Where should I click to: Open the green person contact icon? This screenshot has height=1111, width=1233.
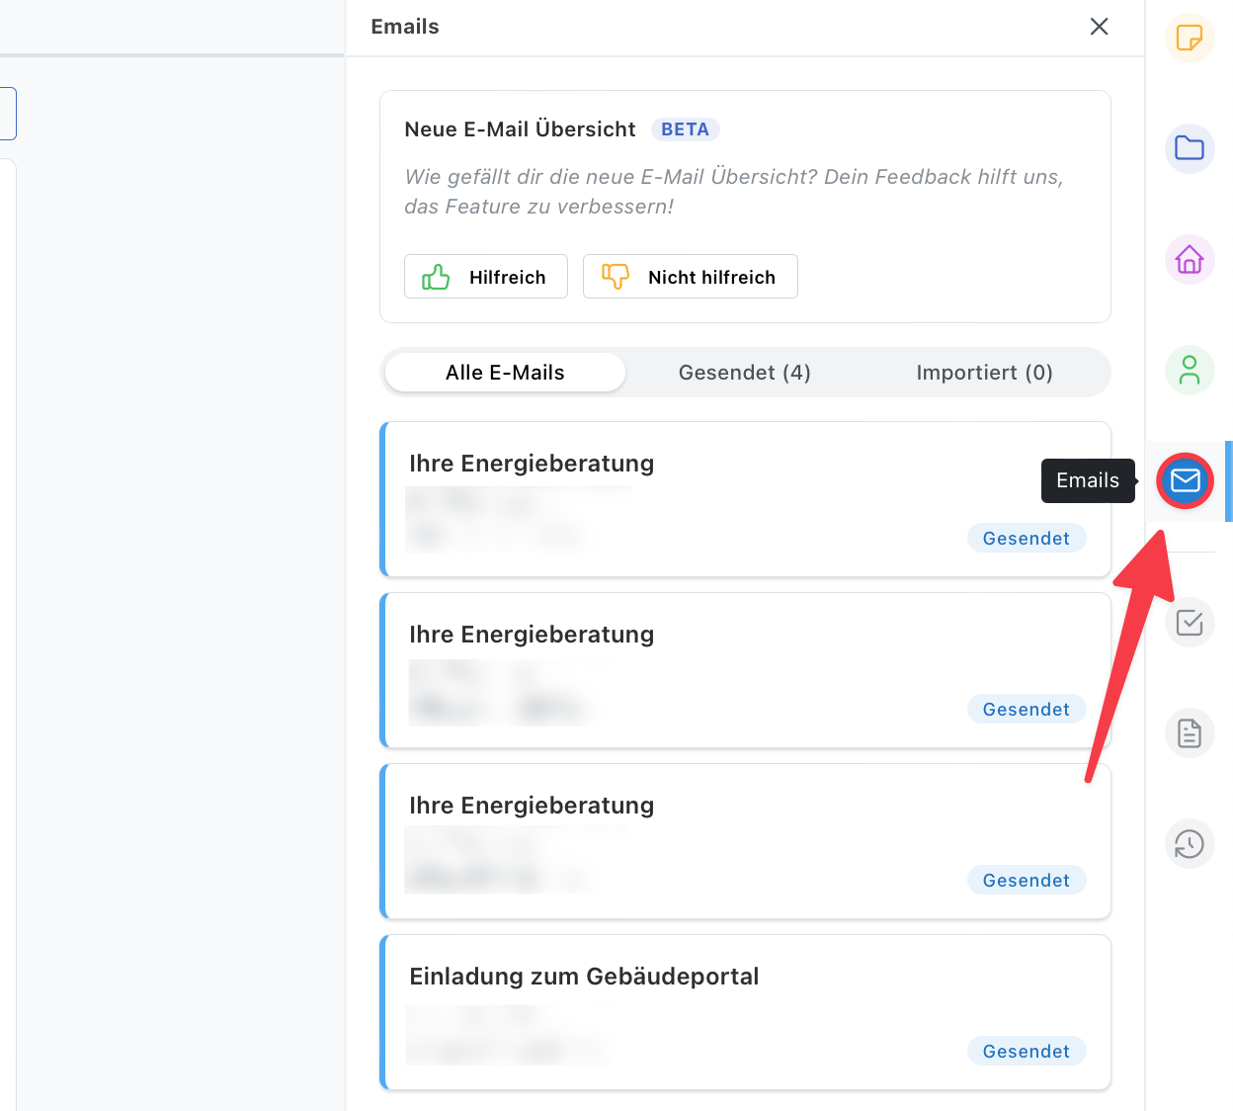1190,370
